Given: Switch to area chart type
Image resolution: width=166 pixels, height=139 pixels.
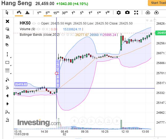Looking at the screenshot, I should (x=27, y=13).
